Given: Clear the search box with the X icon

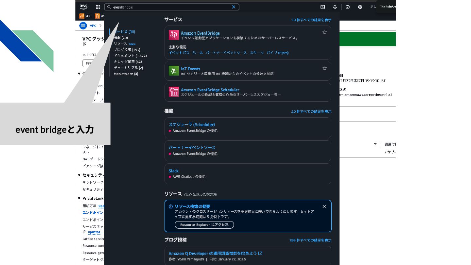Looking at the screenshot, I should tap(234, 7).
